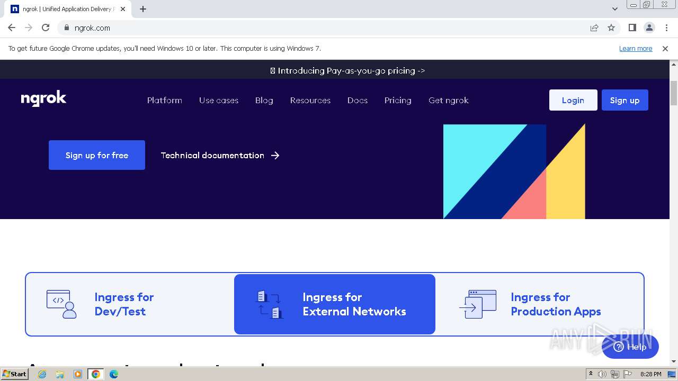Screen dimensions: 678x381
Task: Select the Ingress for Production Apps tab
Action: tap(539, 304)
